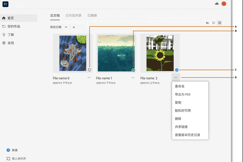Image resolution: width=243 pixels, height=162 pixels.
Task: Click the Adobe Fresco Fr logo
Action: pyautogui.click(x=5, y=4)
